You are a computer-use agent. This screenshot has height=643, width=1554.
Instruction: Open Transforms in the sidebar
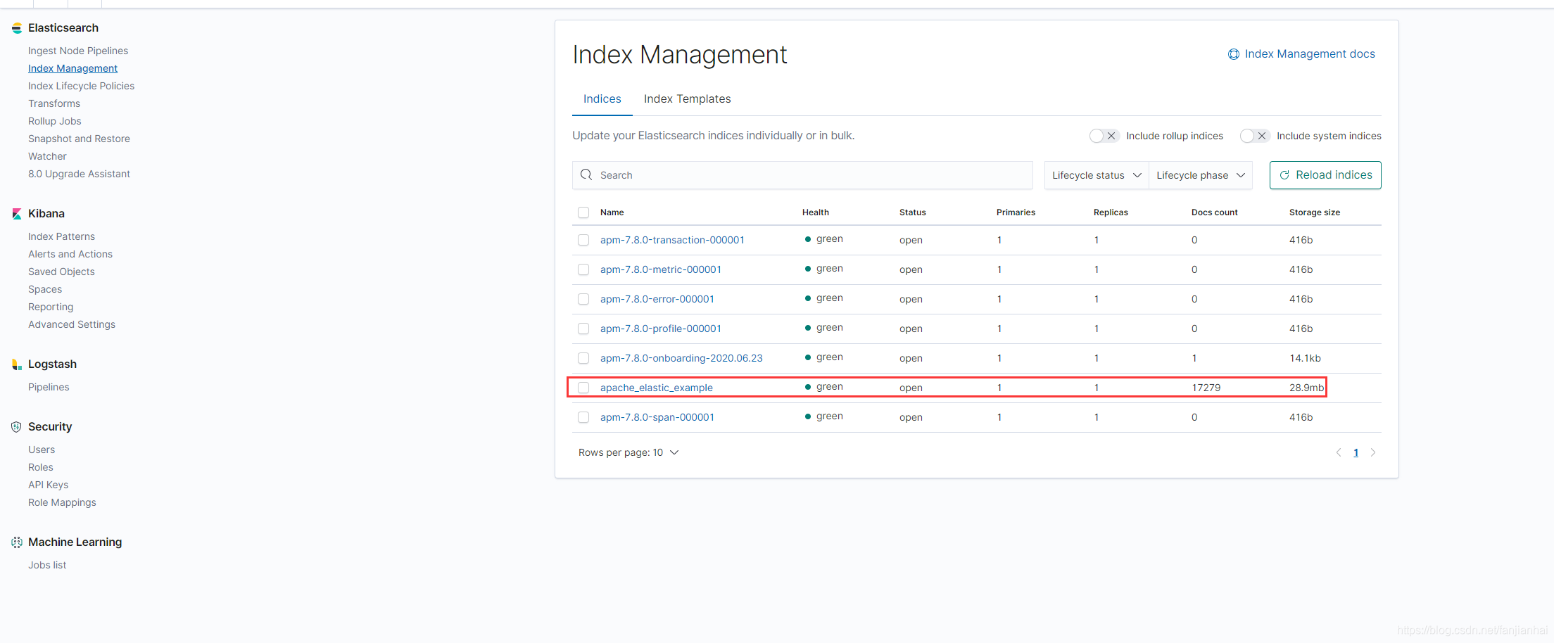(54, 103)
